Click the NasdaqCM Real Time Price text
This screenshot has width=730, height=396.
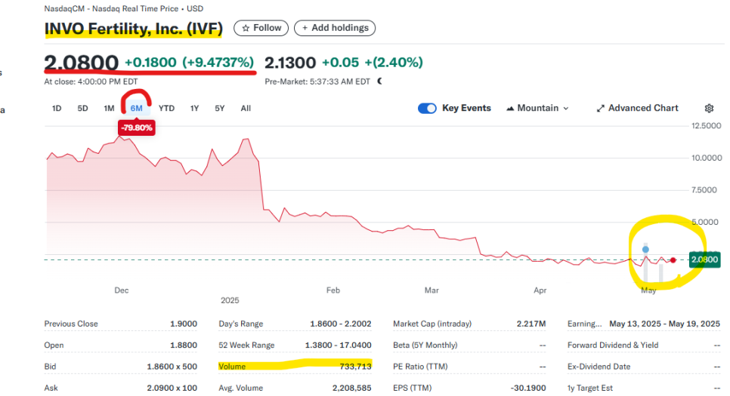tap(123, 9)
